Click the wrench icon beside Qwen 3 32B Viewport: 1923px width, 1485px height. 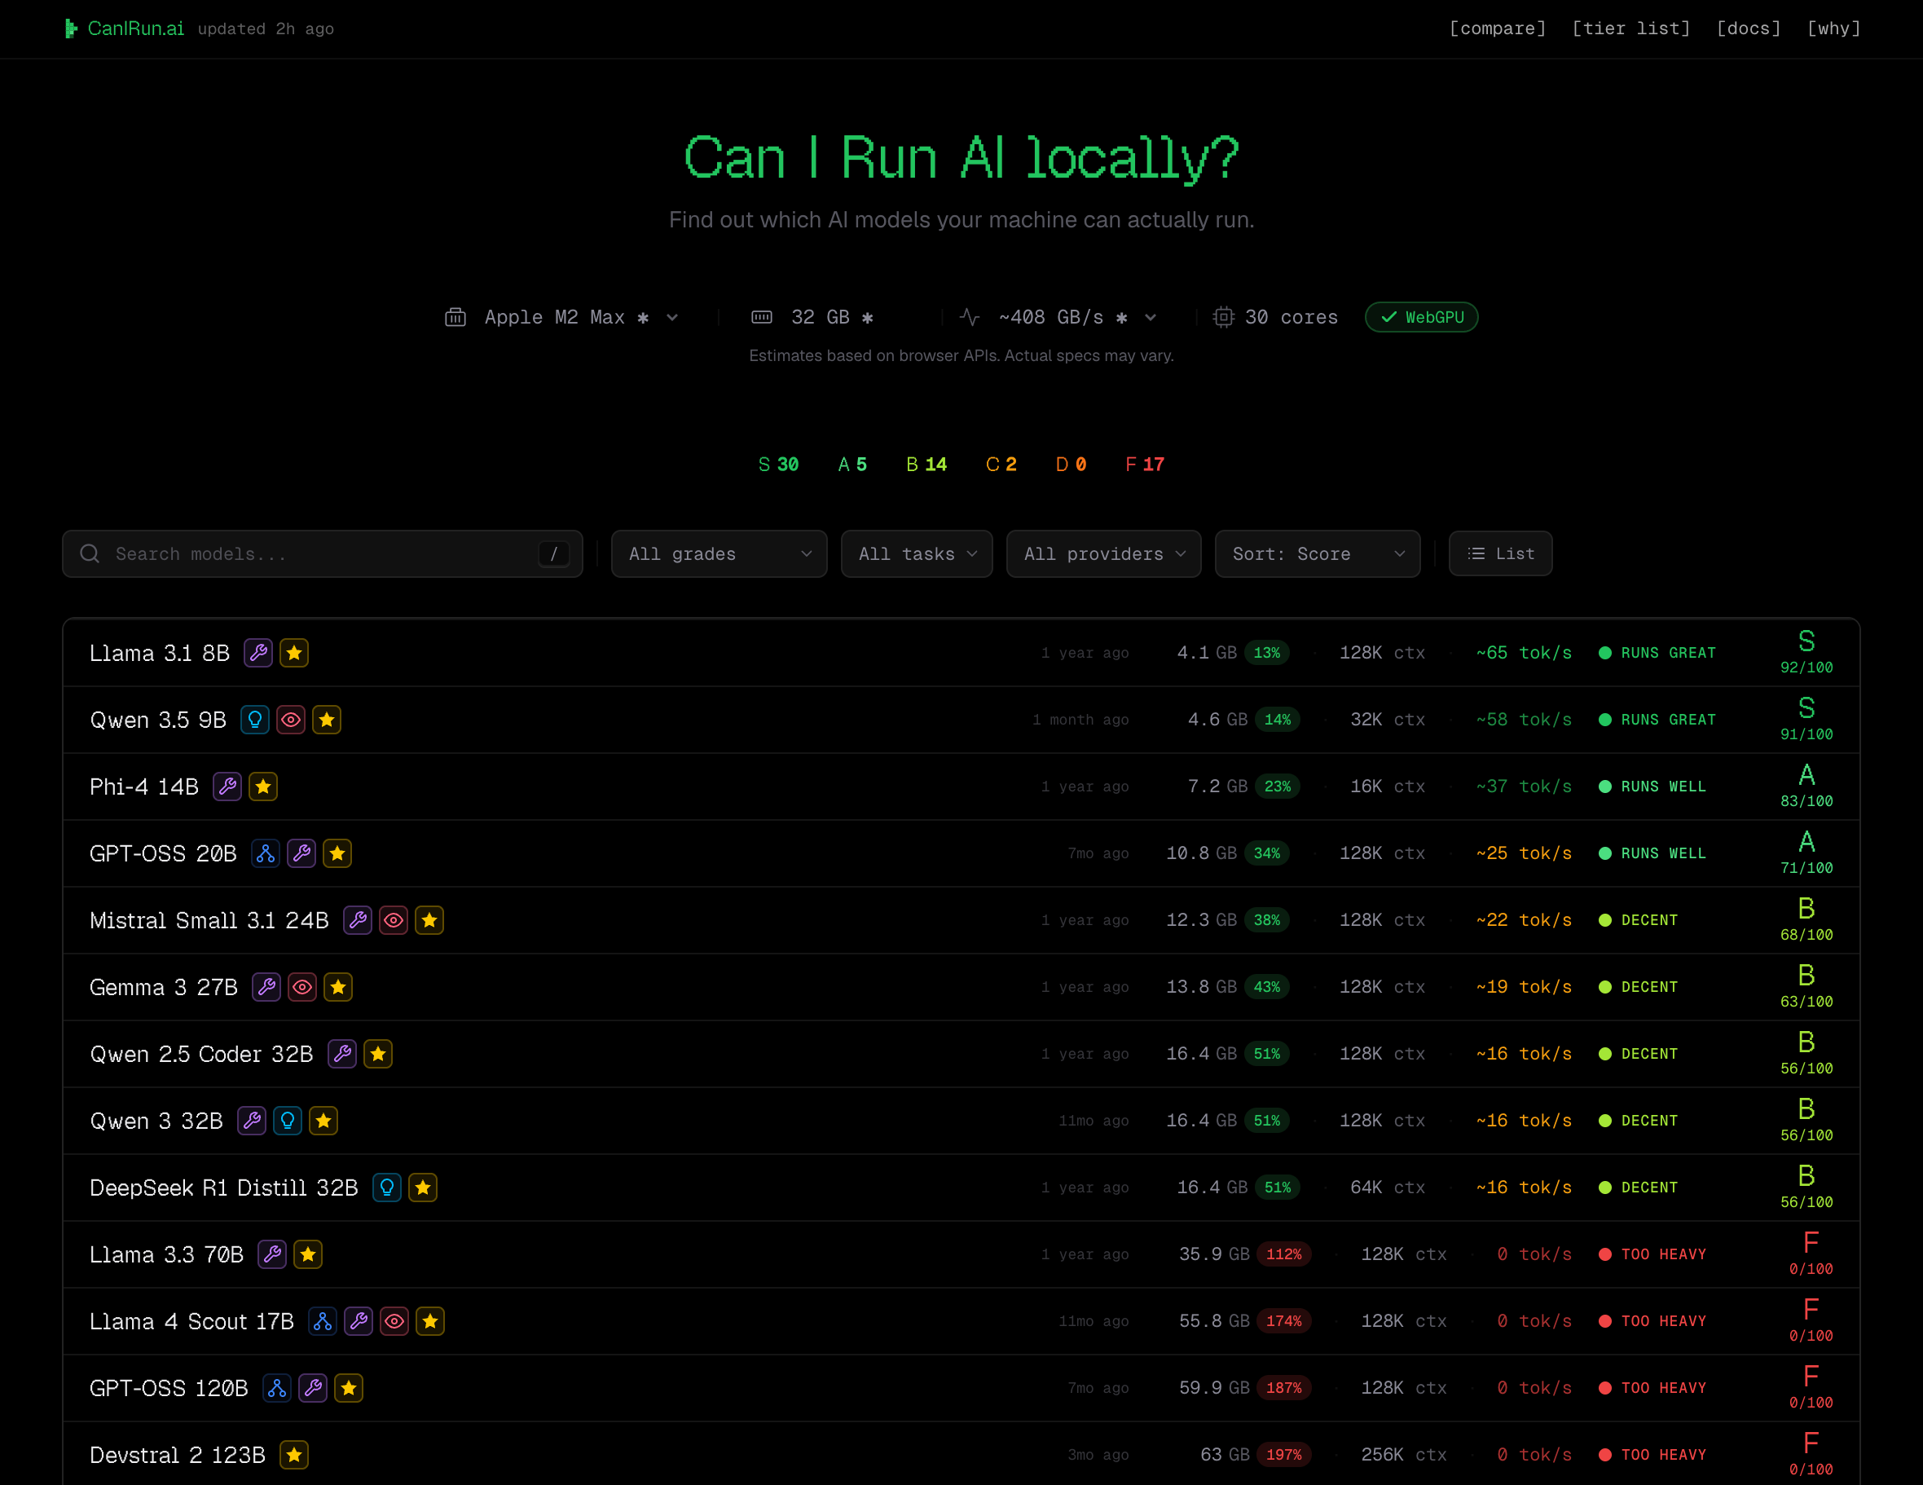click(252, 1121)
